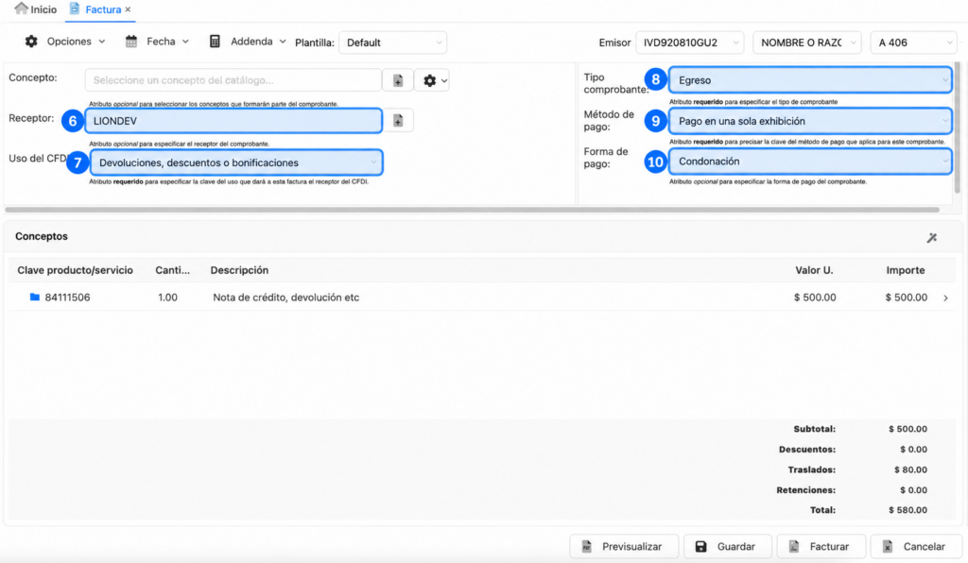Open the gear settings dropdown near Concepto

point(433,81)
